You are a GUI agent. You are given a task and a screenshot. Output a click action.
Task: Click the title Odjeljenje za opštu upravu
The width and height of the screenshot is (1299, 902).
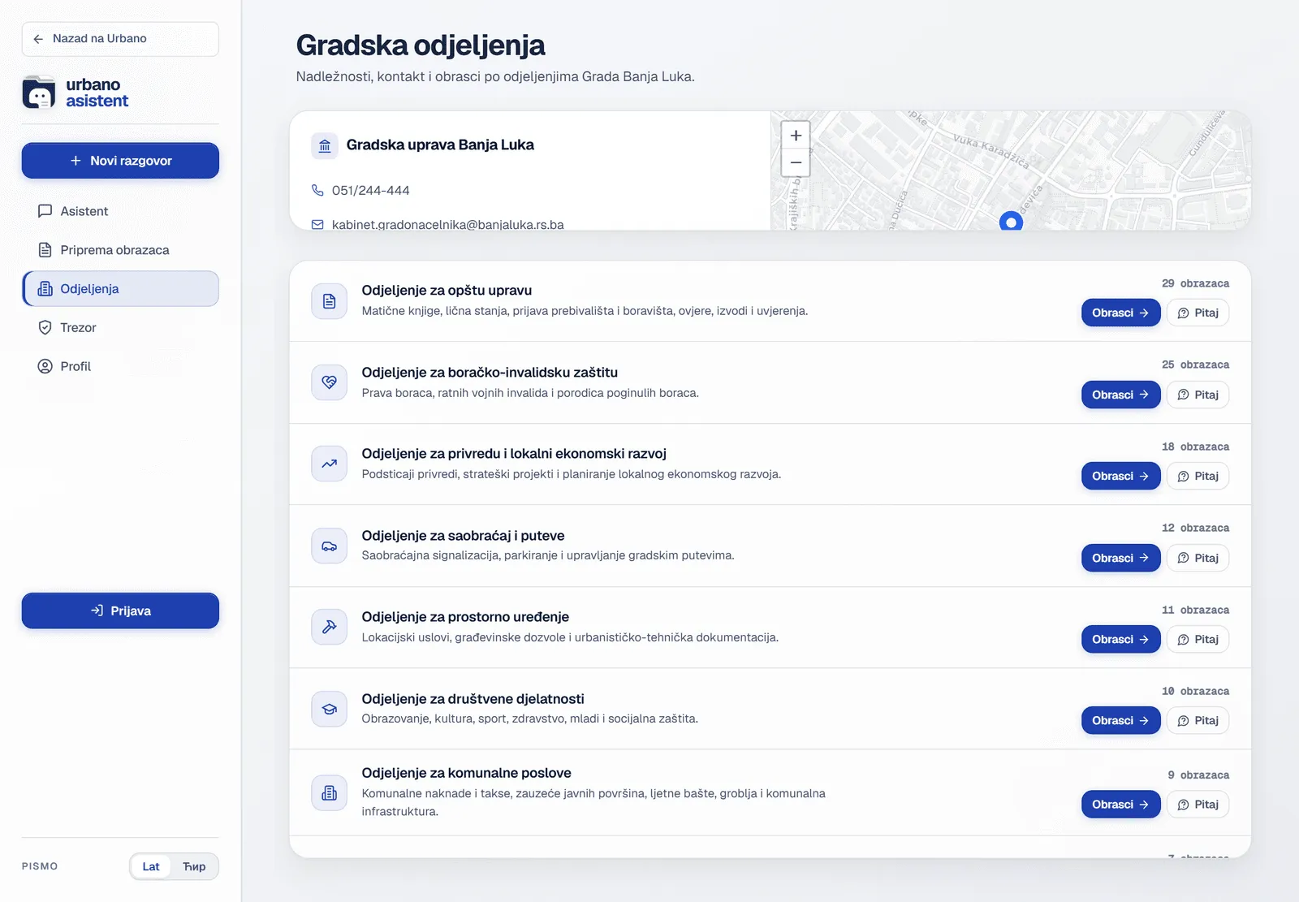pos(447,291)
